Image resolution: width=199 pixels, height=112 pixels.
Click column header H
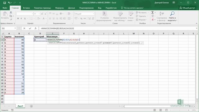[84, 34]
